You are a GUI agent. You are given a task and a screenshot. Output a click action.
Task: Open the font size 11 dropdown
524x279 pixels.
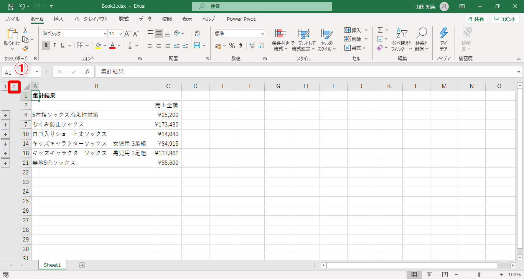click(121, 34)
